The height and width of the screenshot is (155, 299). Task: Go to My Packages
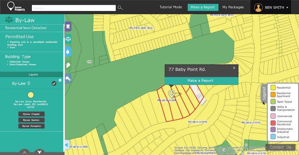233,7
